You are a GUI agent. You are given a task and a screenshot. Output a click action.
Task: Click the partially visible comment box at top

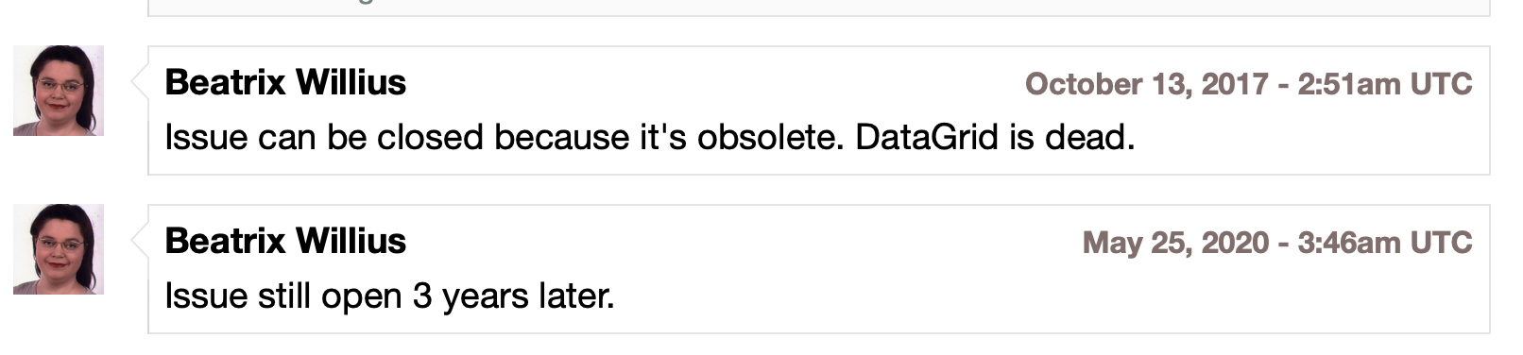819,8
